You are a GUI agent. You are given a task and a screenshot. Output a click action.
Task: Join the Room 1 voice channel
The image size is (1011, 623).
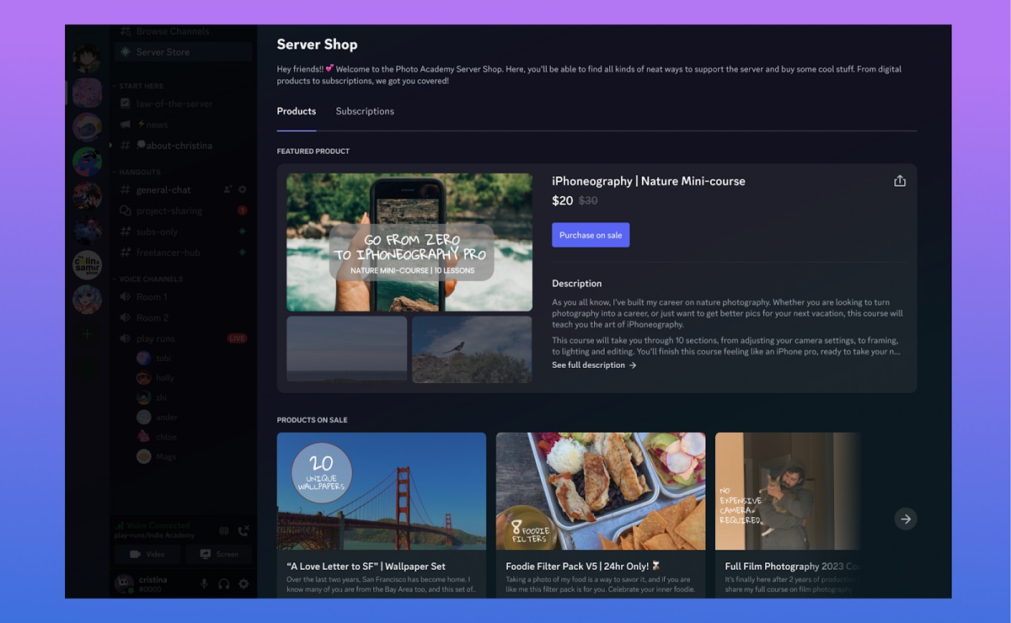pos(183,297)
